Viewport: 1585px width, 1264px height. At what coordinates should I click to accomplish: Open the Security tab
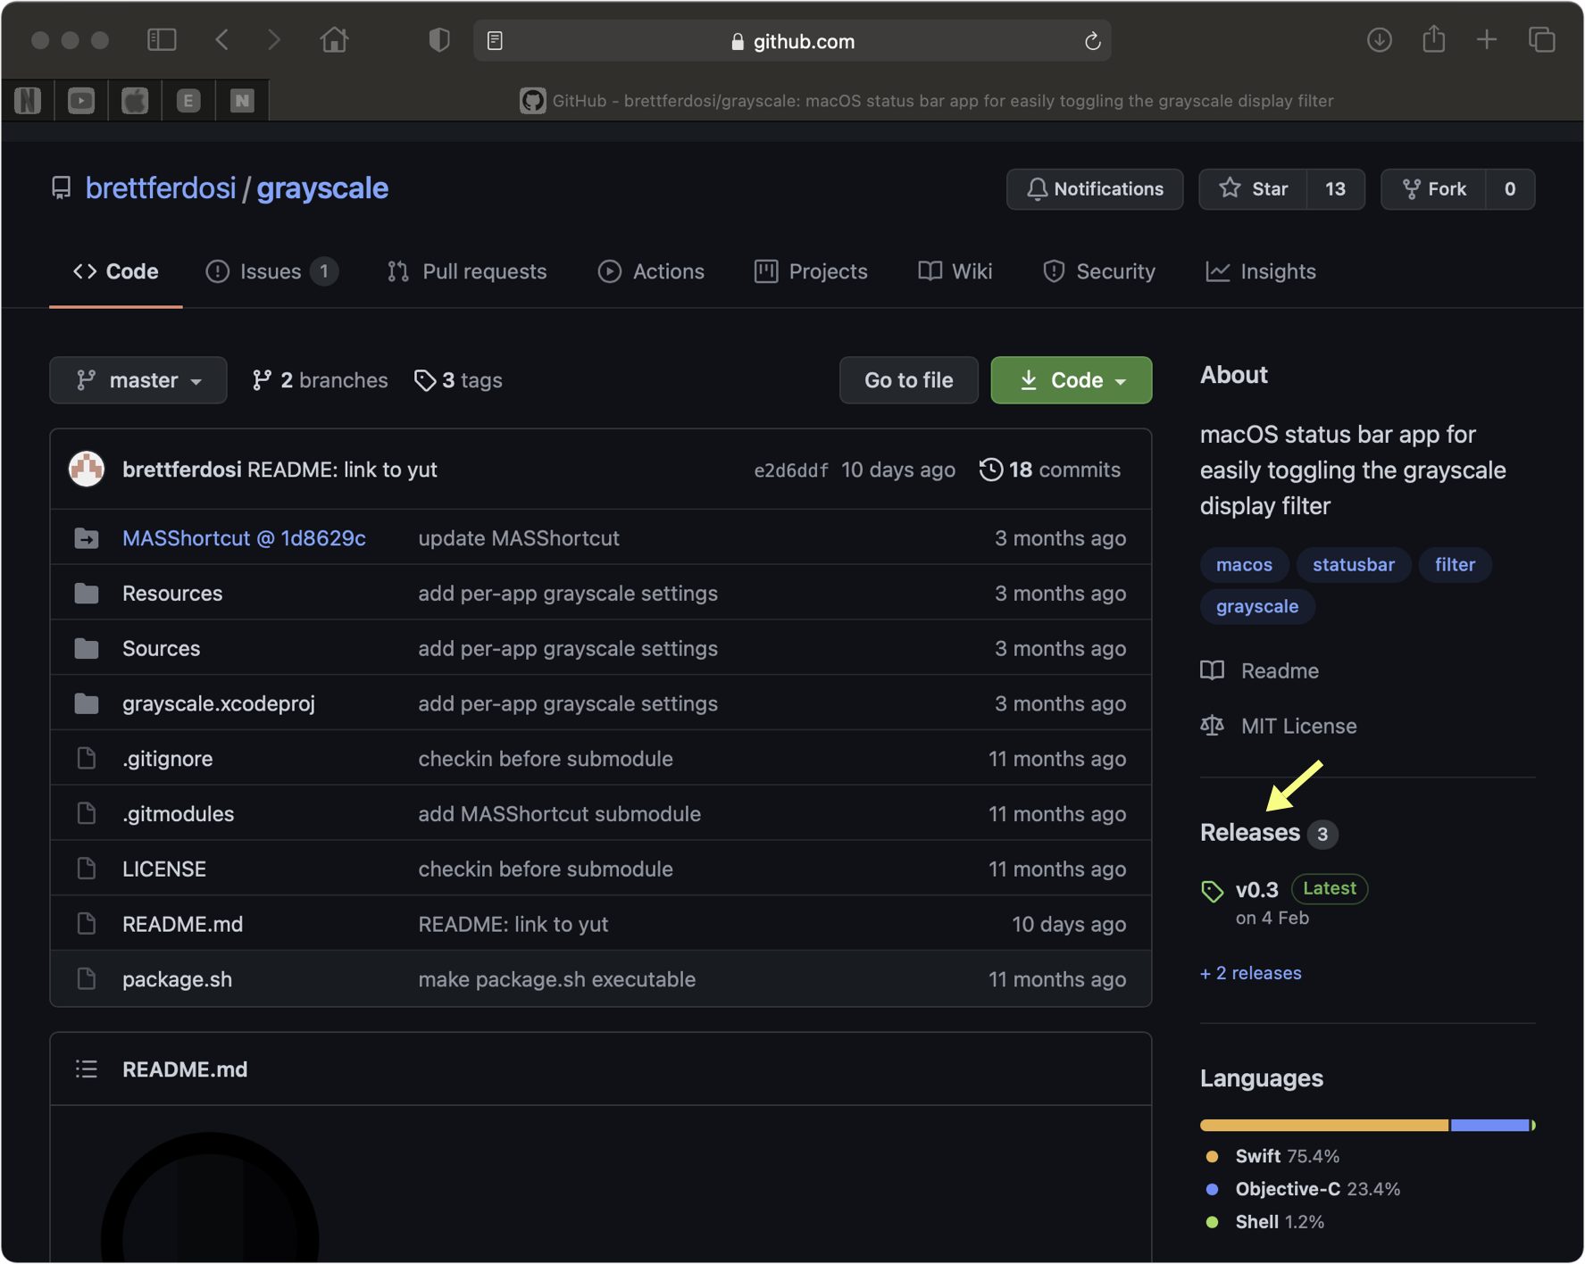[1099, 271]
